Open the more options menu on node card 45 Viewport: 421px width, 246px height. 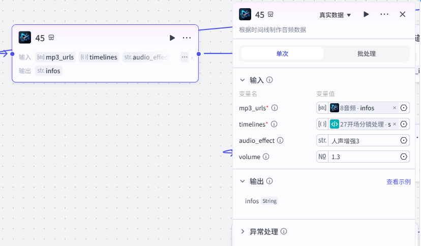187,38
